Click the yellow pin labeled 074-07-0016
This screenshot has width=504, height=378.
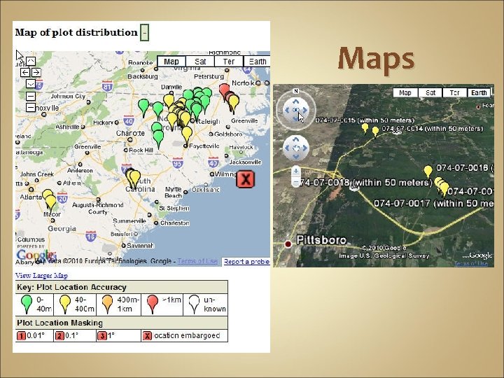pos(428,171)
